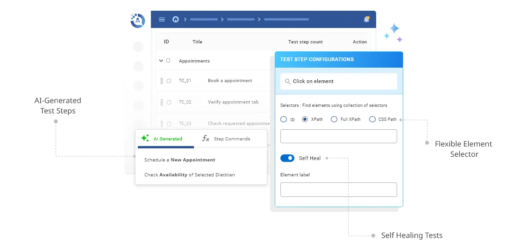Screen dimensions: 528x251
Task: Click the Appointments group title
Action: pos(194,61)
